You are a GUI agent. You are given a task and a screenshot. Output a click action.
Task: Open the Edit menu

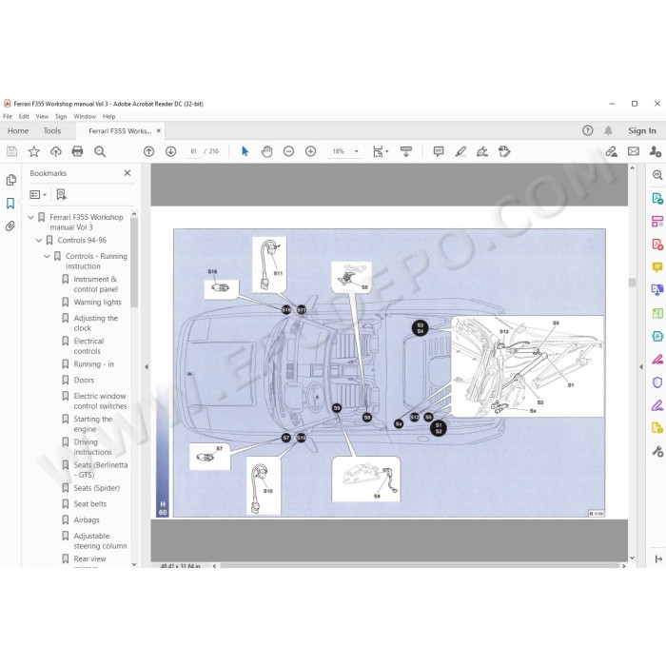coord(24,116)
